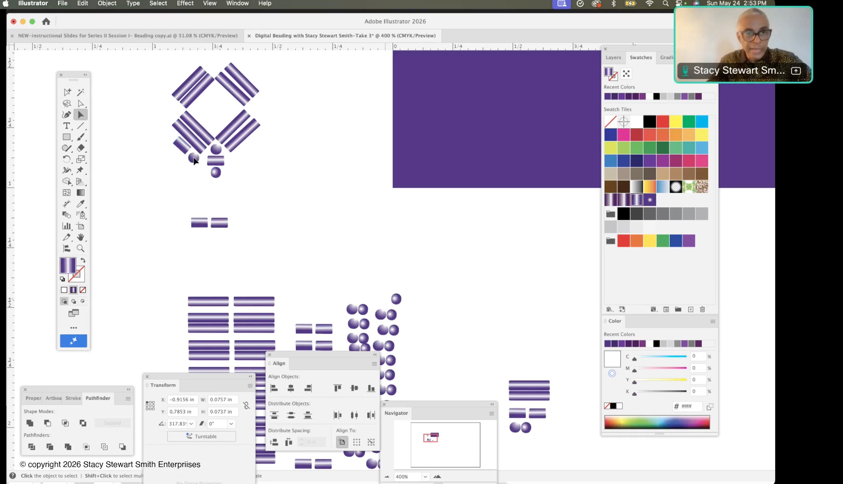Click the Home button
The image size is (843, 484).
click(x=46, y=22)
